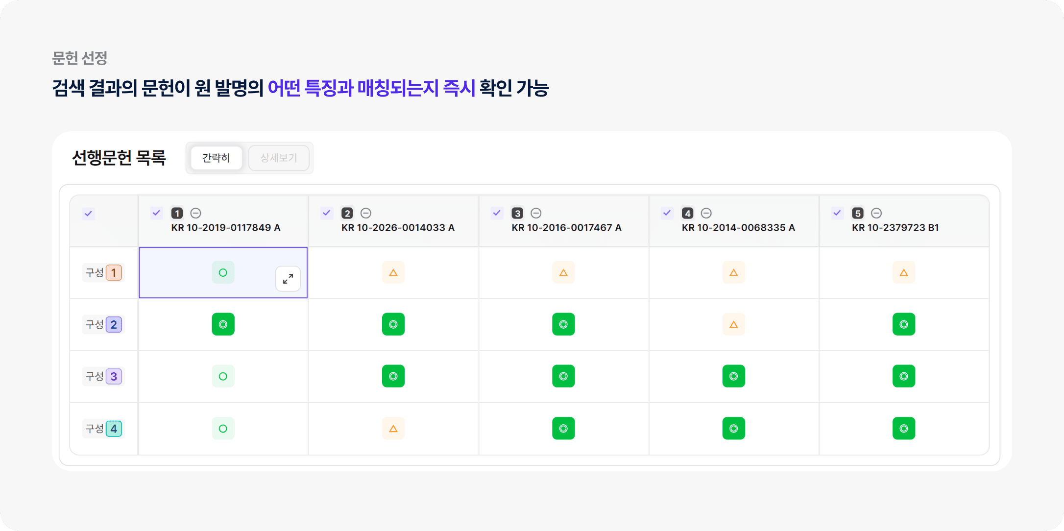This screenshot has height=531, width=1064.
Task: Toggle the checkbox for KR 10-2014-0068335 A
Action: [x=667, y=213]
